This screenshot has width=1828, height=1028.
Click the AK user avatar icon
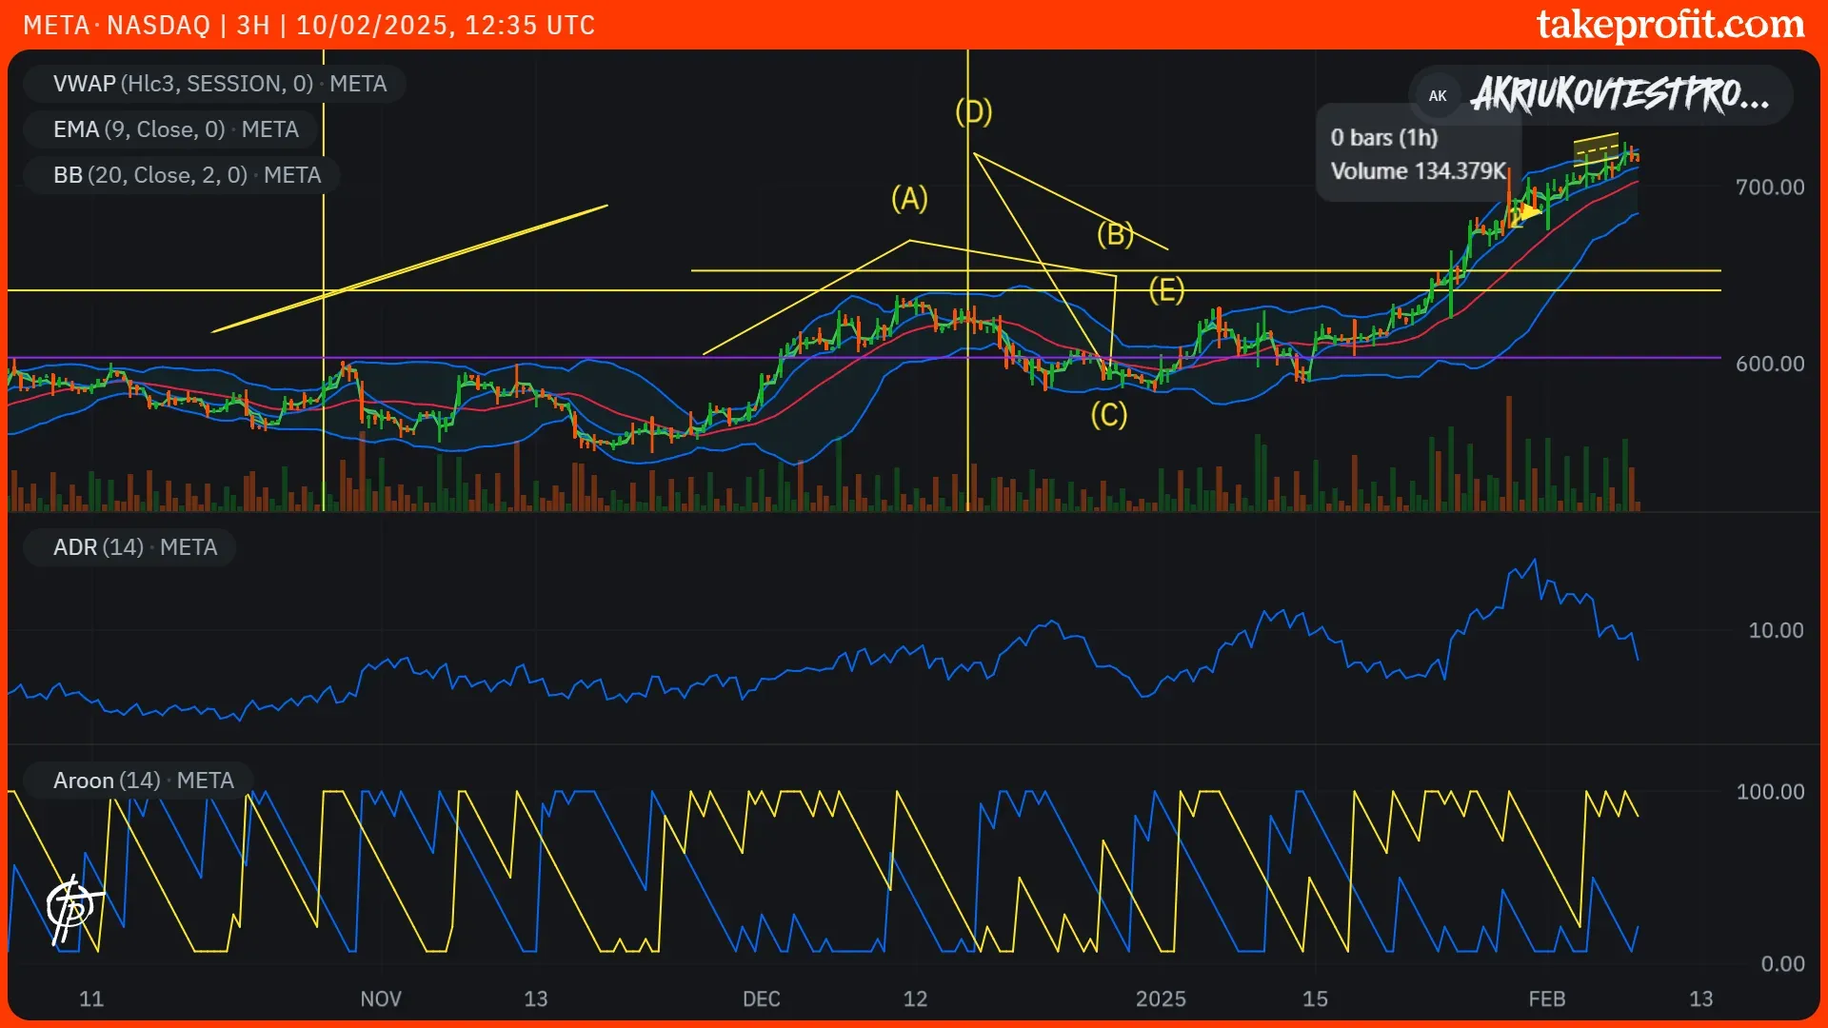tap(1438, 95)
